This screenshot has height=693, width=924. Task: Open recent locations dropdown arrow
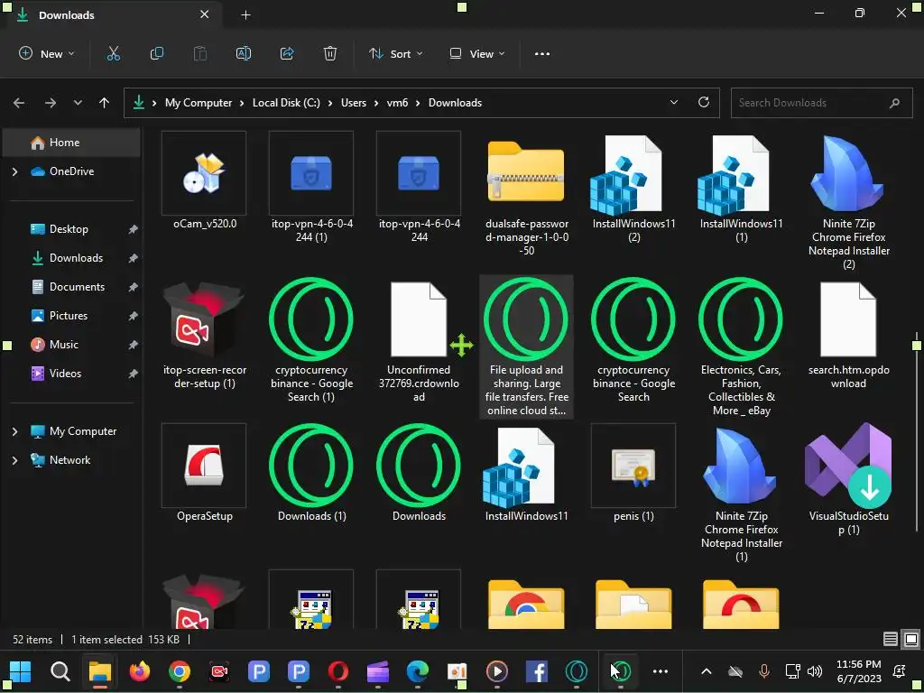[78, 103]
